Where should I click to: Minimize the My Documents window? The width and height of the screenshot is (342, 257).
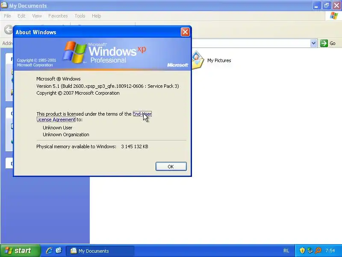tap(316, 6)
